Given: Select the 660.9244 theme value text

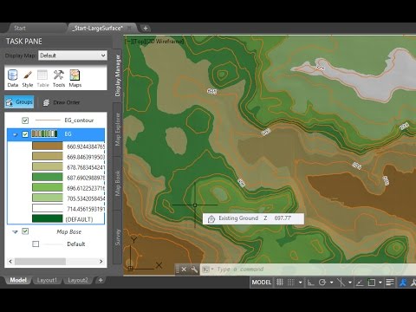Looking at the screenshot, I should (x=86, y=146).
